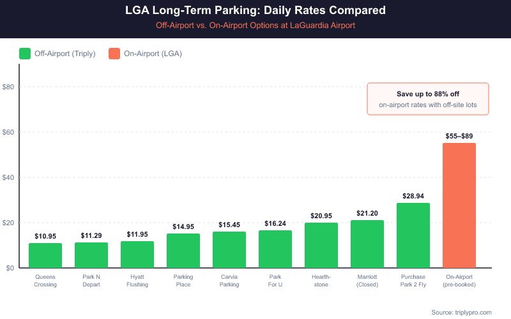Click the orange On-Airport (LGA) legend swatch
The width and height of the screenshot is (511, 319).
(114, 54)
